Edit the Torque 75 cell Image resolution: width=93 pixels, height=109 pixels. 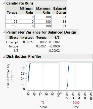[12, 22]
